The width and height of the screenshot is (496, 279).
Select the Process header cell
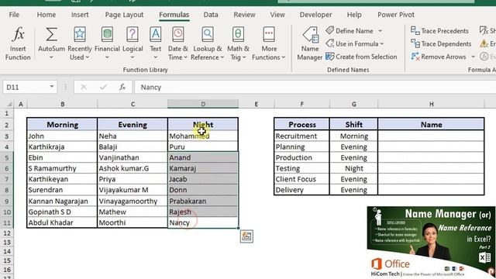(x=301, y=124)
